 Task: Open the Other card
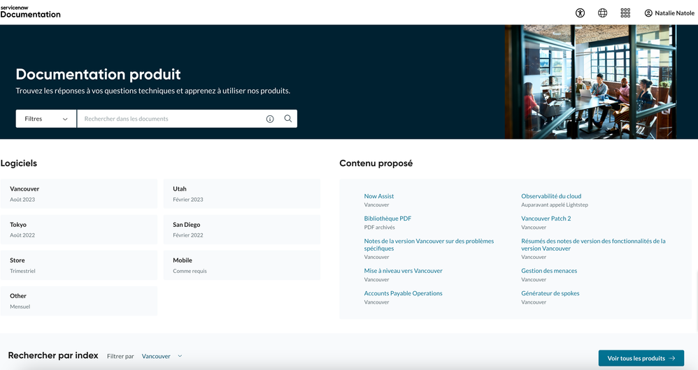(79, 301)
